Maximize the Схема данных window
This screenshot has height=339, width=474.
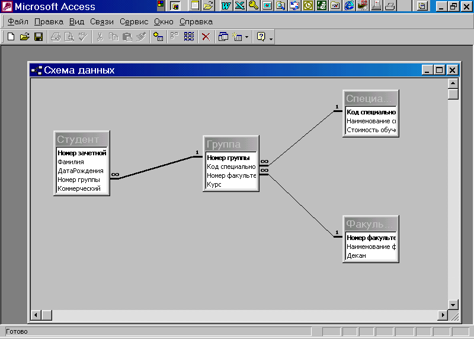click(x=439, y=70)
